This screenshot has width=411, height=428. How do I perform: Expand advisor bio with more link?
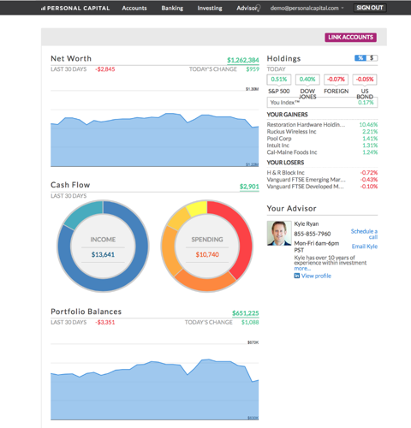(302, 269)
